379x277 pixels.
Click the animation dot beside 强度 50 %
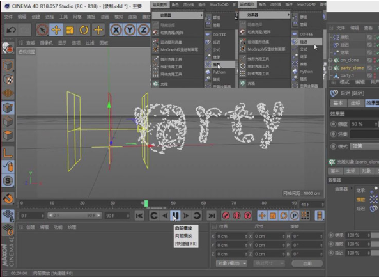[334, 124]
